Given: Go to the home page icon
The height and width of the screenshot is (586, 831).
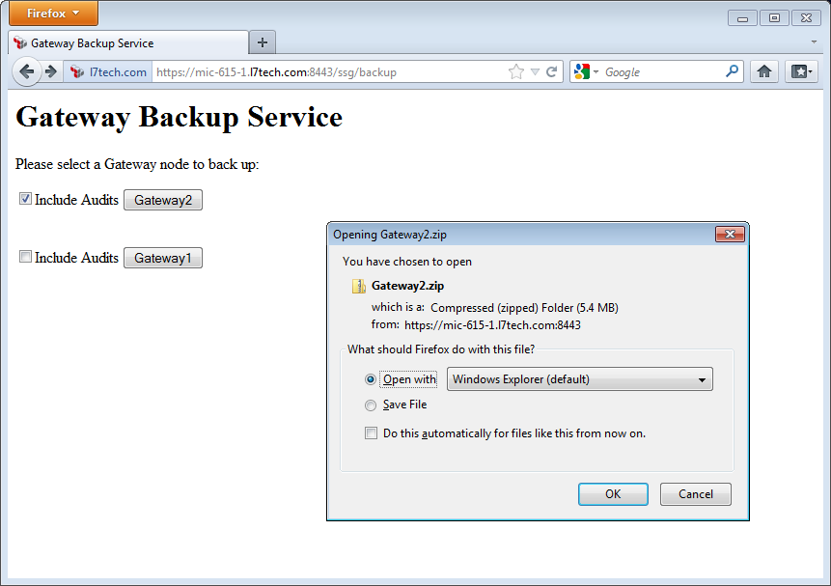Looking at the screenshot, I should point(764,71).
